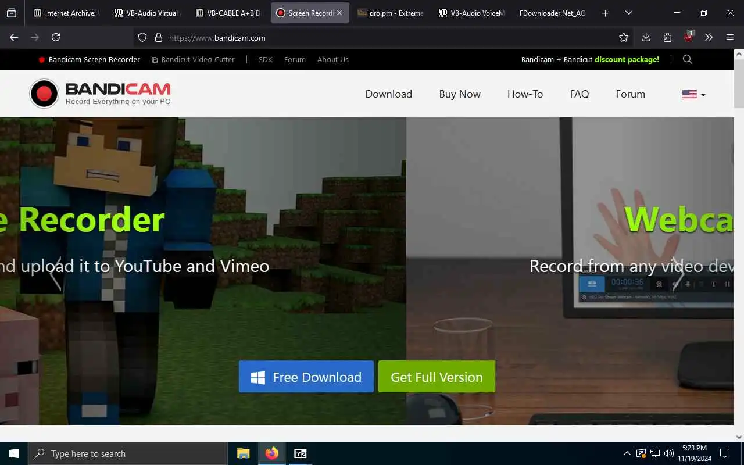Open the Buy Now menu item
The height and width of the screenshot is (465, 744).
[x=460, y=94]
